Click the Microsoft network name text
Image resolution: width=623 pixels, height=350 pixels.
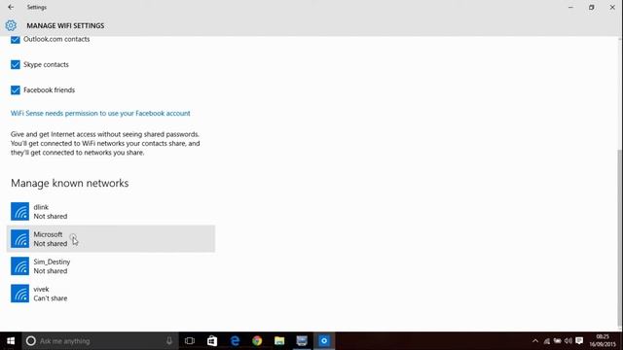tap(48, 234)
